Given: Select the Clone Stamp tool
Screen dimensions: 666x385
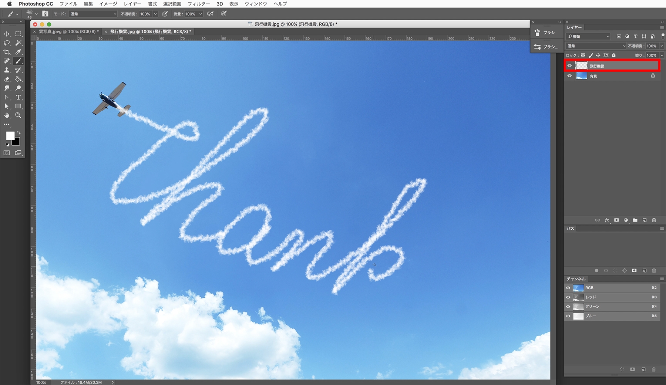Looking at the screenshot, I should point(7,70).
